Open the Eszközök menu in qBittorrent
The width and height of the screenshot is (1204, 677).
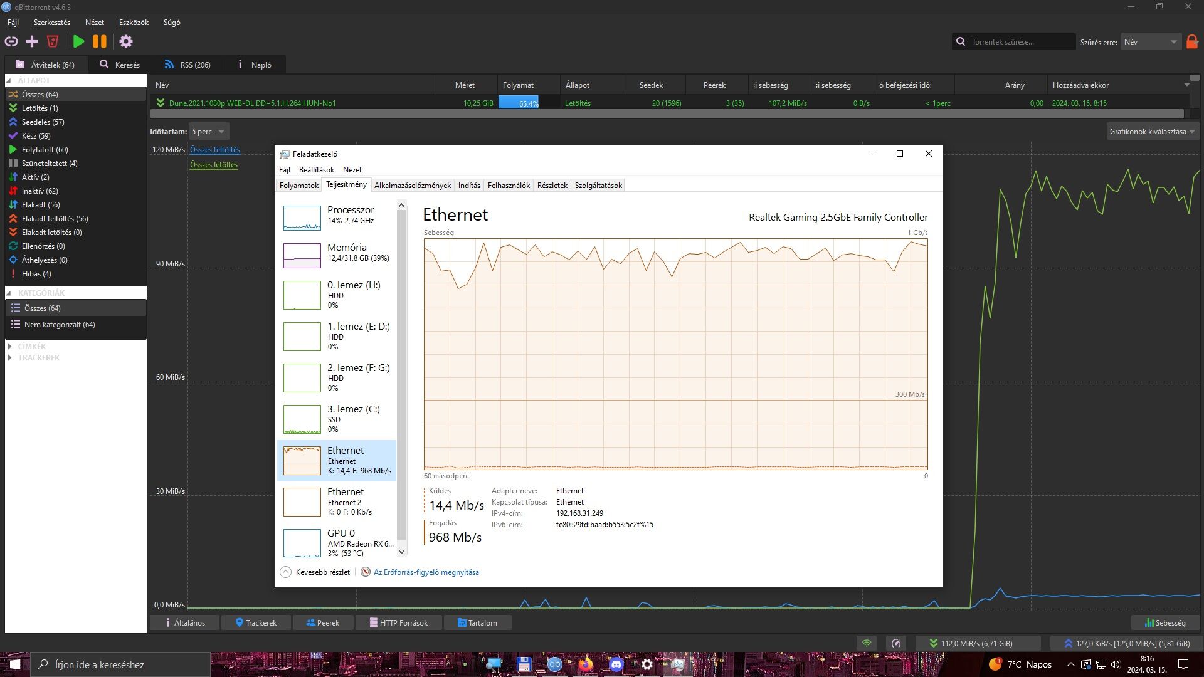[134, 23]
